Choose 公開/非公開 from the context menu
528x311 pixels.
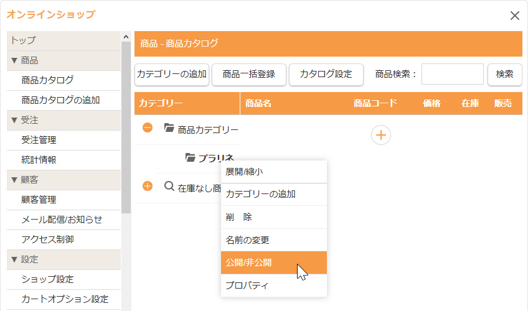click(x=274, y=262)
